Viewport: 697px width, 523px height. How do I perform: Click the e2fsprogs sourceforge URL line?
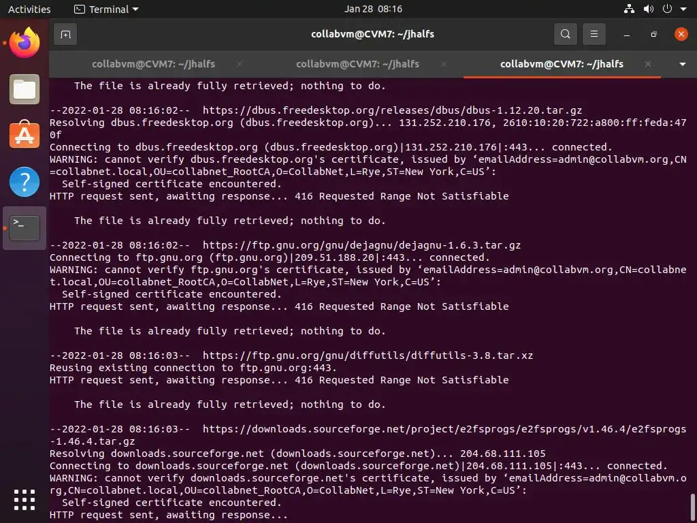368,435
